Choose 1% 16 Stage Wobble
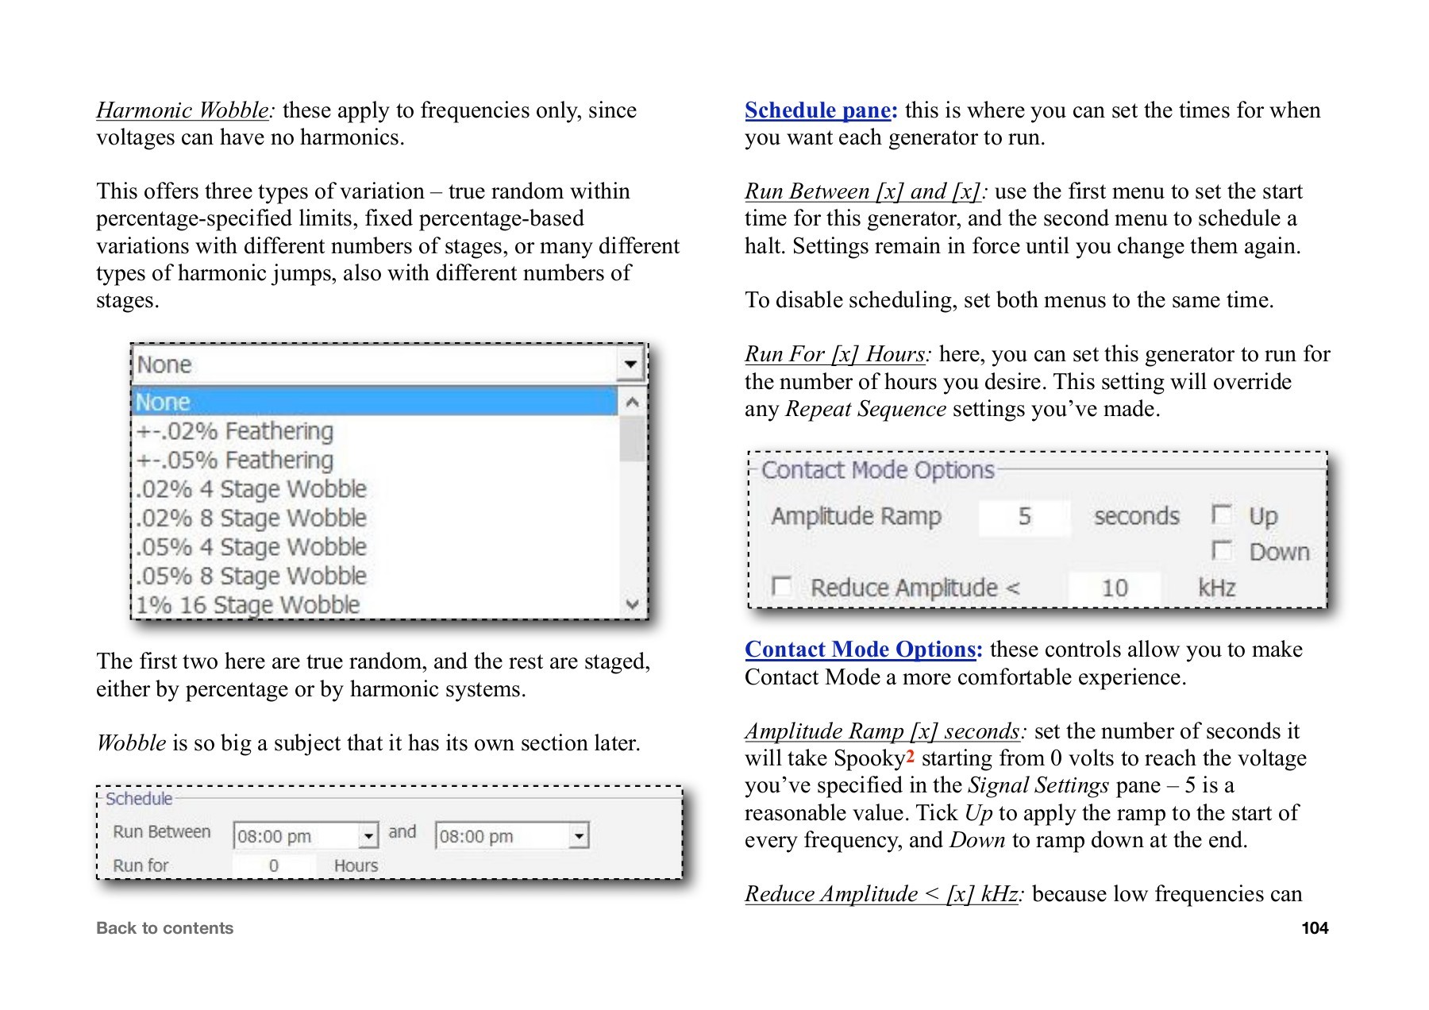This screenshot has width=1429, height=1010. (x=247, y=604)
